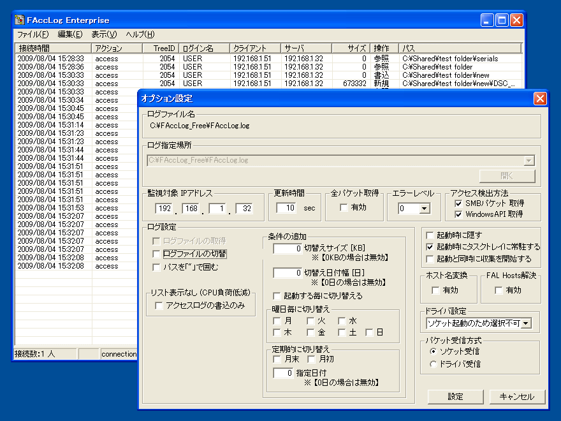Click the 更新時間 seconds field
The width and height of the screenshot is (561, 421).
(286, 208)
